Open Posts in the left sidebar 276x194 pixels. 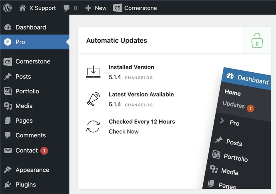click(23, 76)
